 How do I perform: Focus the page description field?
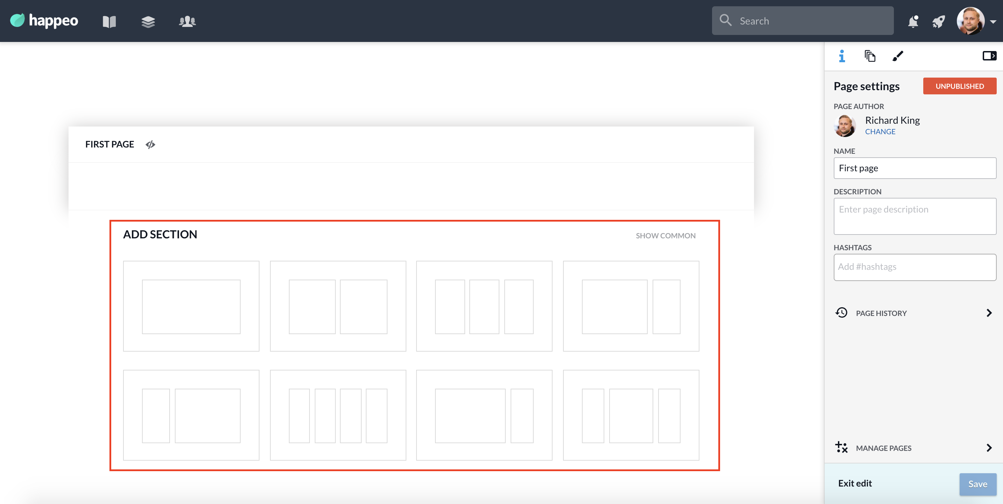click(915, 216)
